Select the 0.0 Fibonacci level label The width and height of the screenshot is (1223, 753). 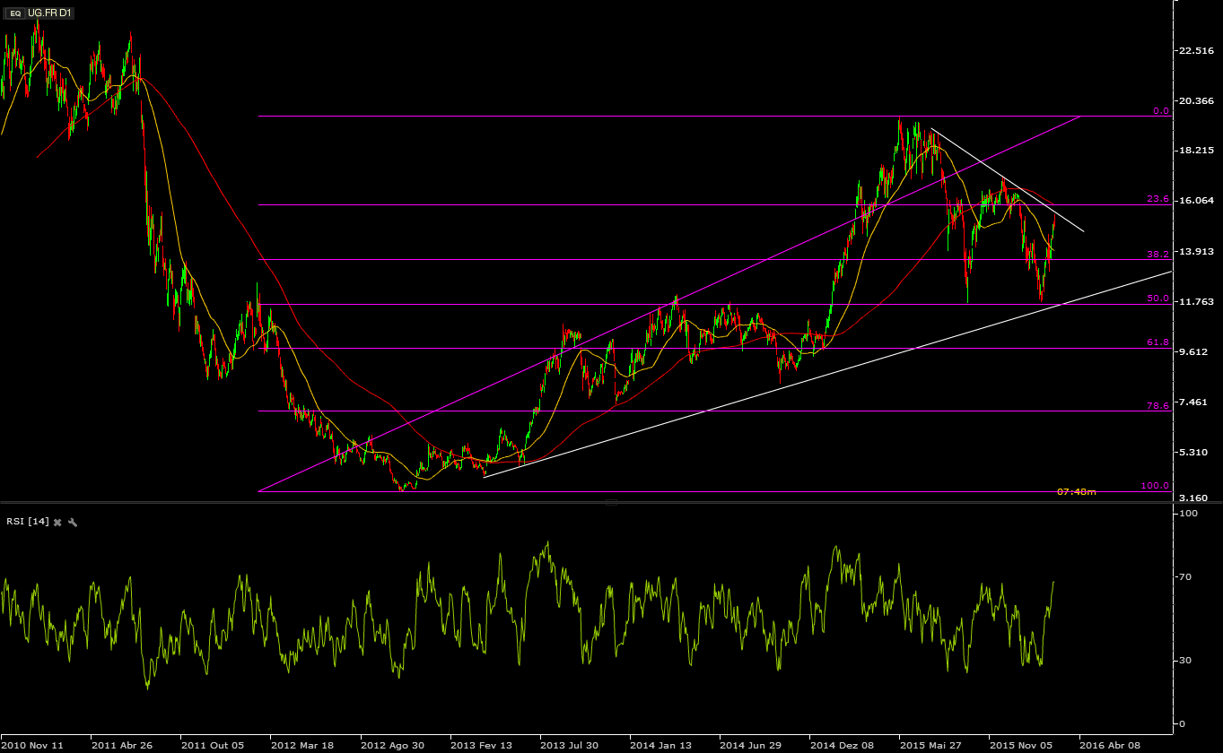pyautogui.click(x=1161, y=111)
